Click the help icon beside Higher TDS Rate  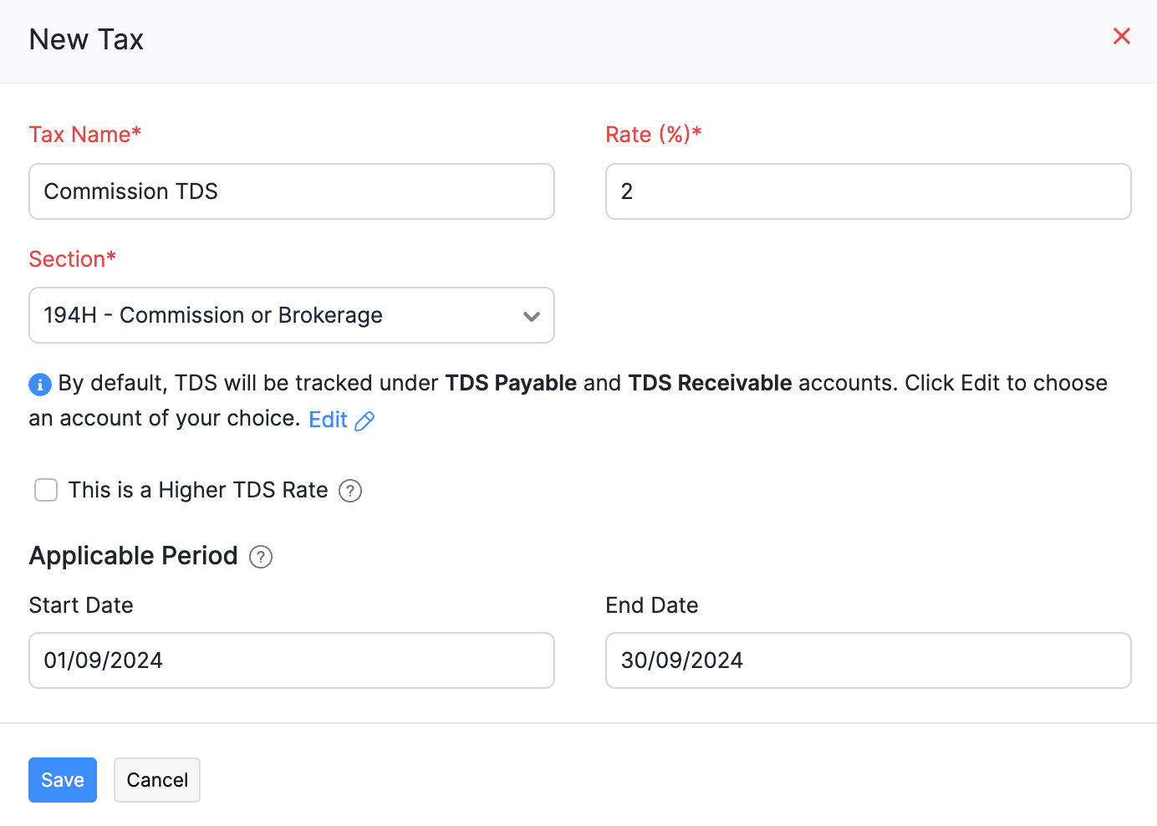[350, 491]
